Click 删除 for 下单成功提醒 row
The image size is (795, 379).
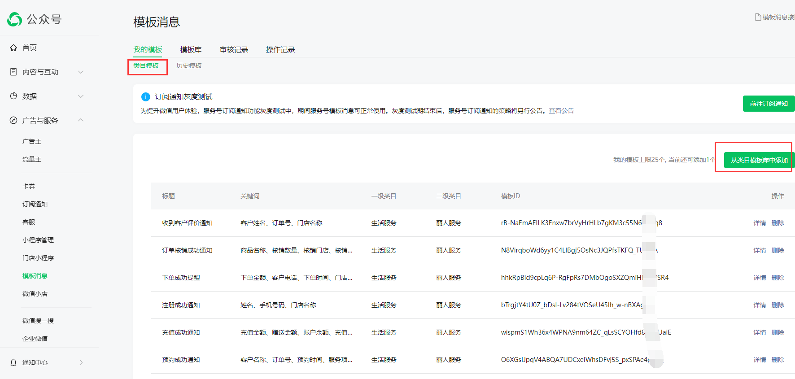778,278
